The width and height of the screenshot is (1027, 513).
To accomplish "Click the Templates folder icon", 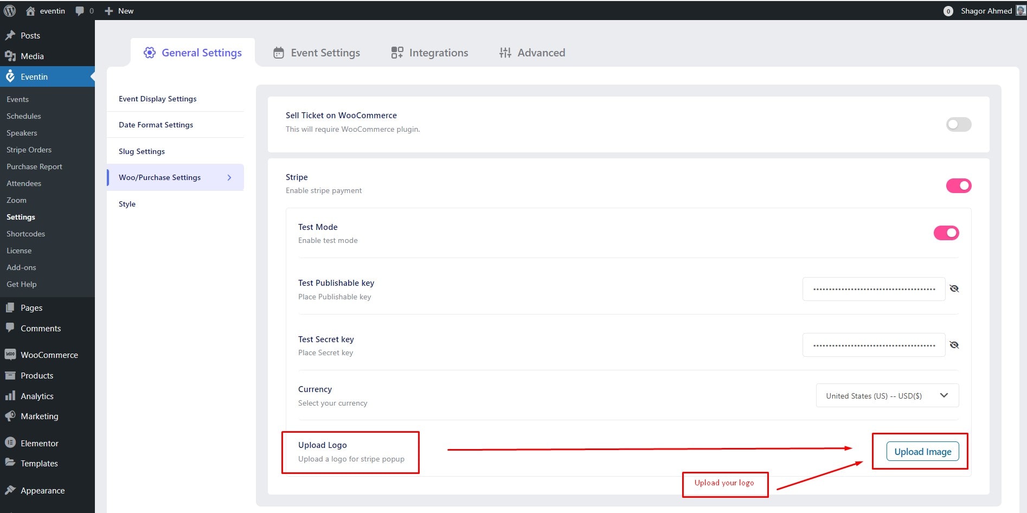I will click(10, 463).
